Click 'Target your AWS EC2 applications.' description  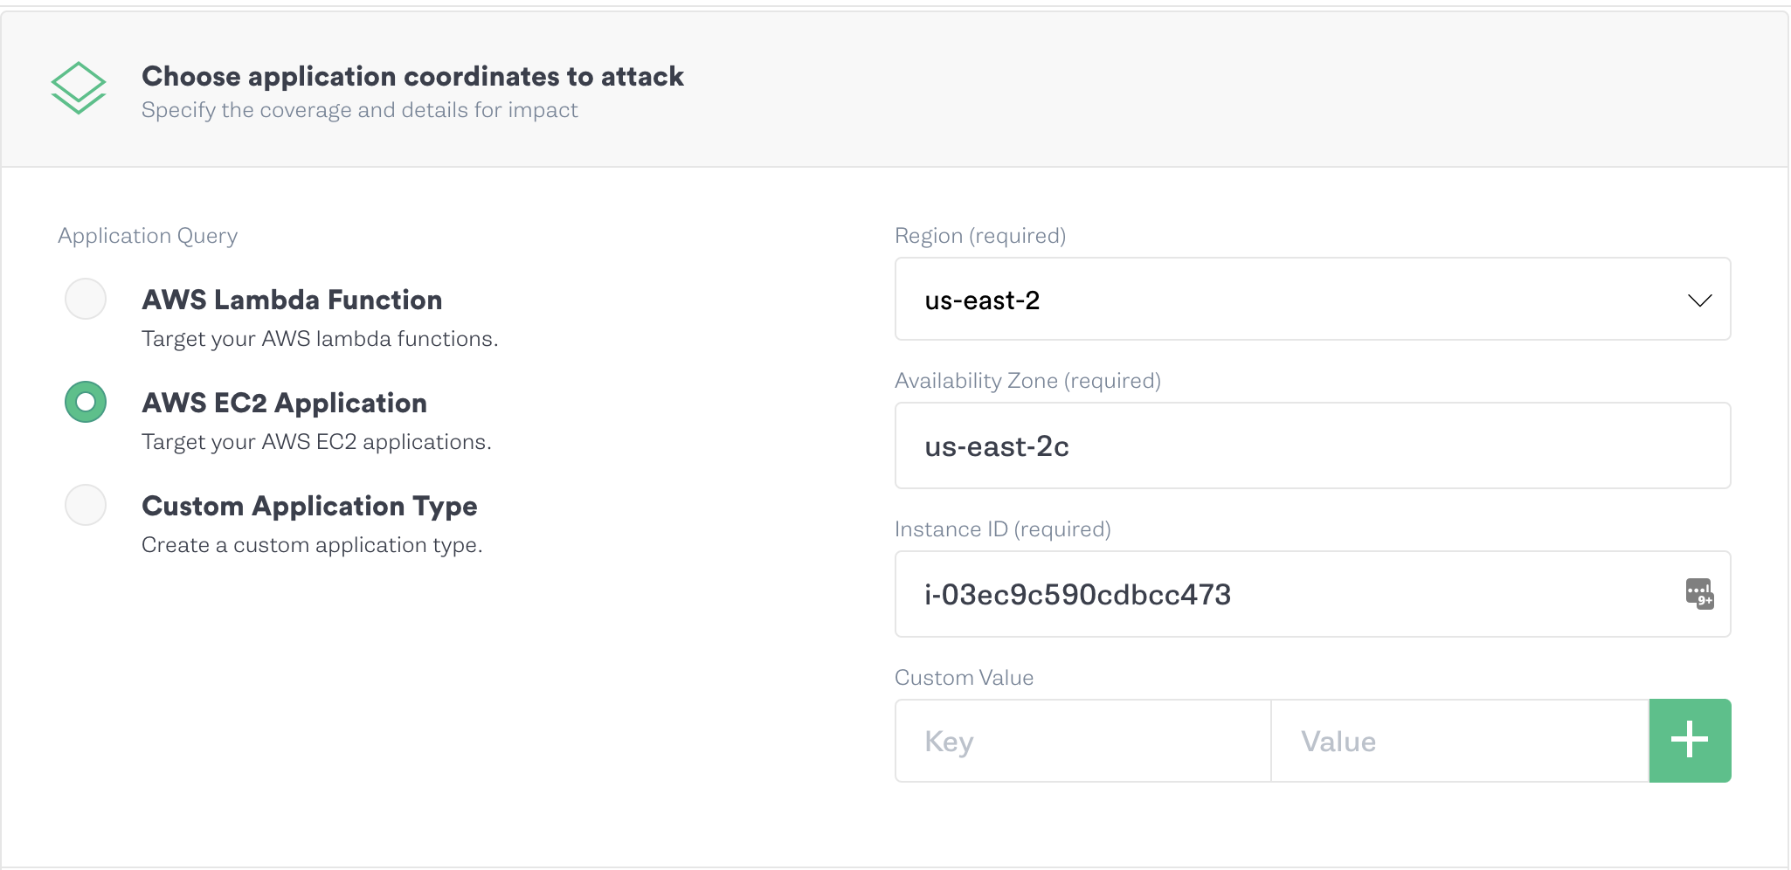[316, 442]
